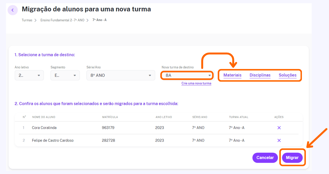The width and height of the screenshot is (329, 174).
Task: Expand the Série/Ano dropdown showing 8º ANO
Action: point(121,75)
